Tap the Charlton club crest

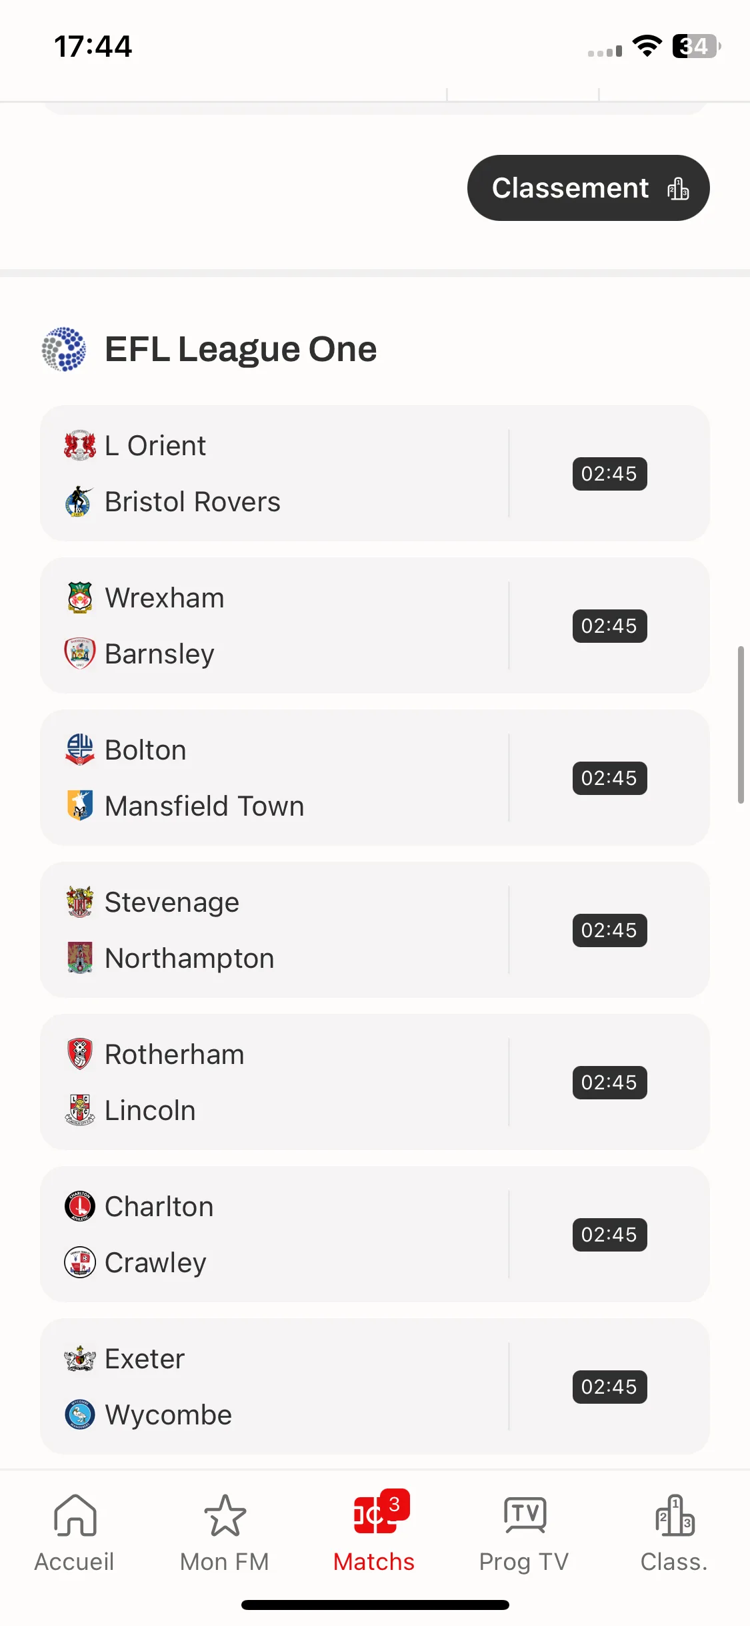click(x=79, y=1206)
